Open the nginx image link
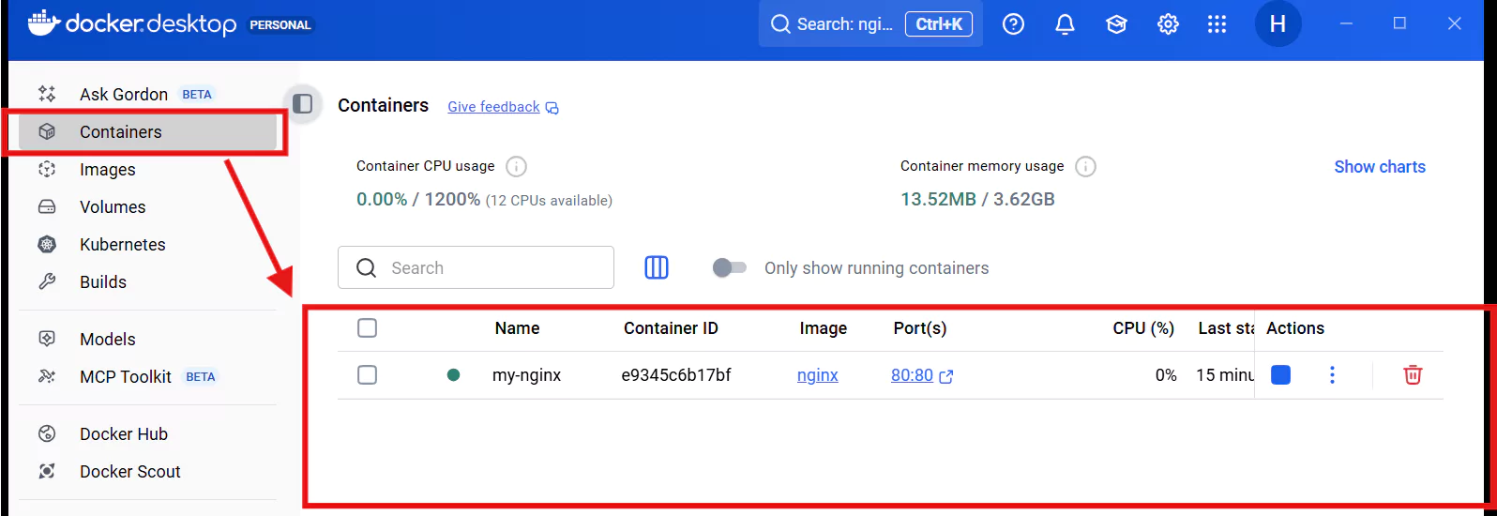Viewport: 1497px width, 516px height. [818, 375]
